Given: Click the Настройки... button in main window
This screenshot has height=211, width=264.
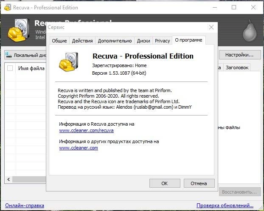Looking at the screenshot, I should tap(240, 55).
